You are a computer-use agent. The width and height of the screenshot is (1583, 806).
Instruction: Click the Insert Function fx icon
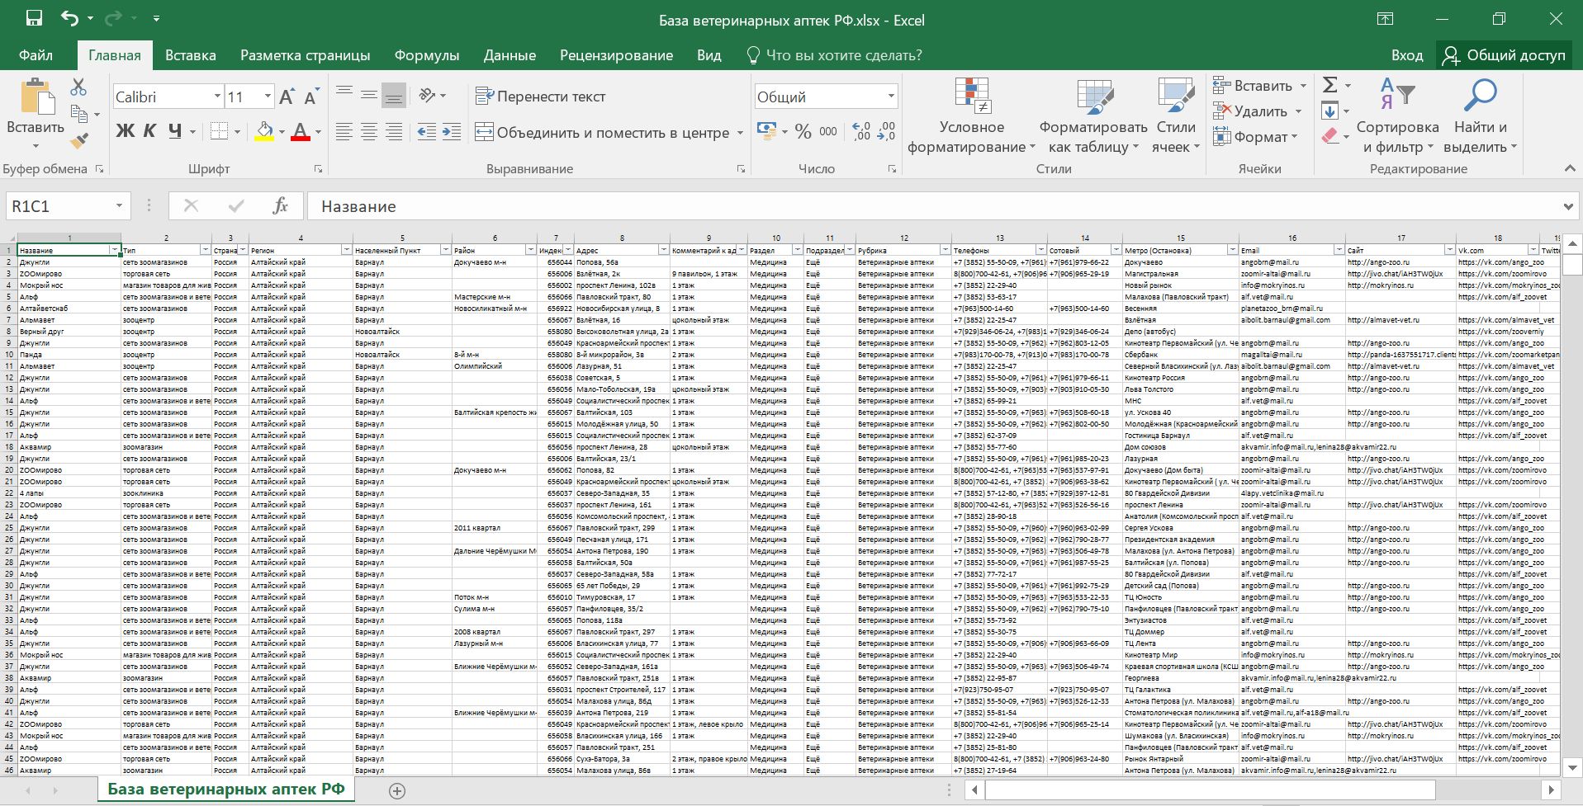tap(280, 206)
